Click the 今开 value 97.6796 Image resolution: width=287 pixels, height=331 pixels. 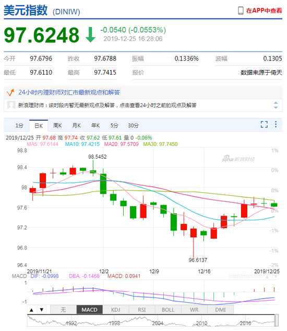[x=41, y=58]
